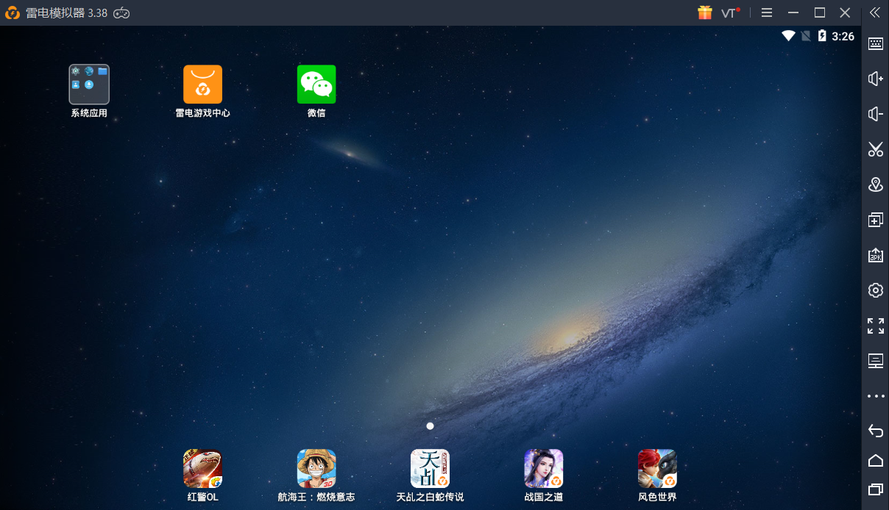889x510 pixels.
Task: Launch 战国之道 game
Action: coord(543,469)
